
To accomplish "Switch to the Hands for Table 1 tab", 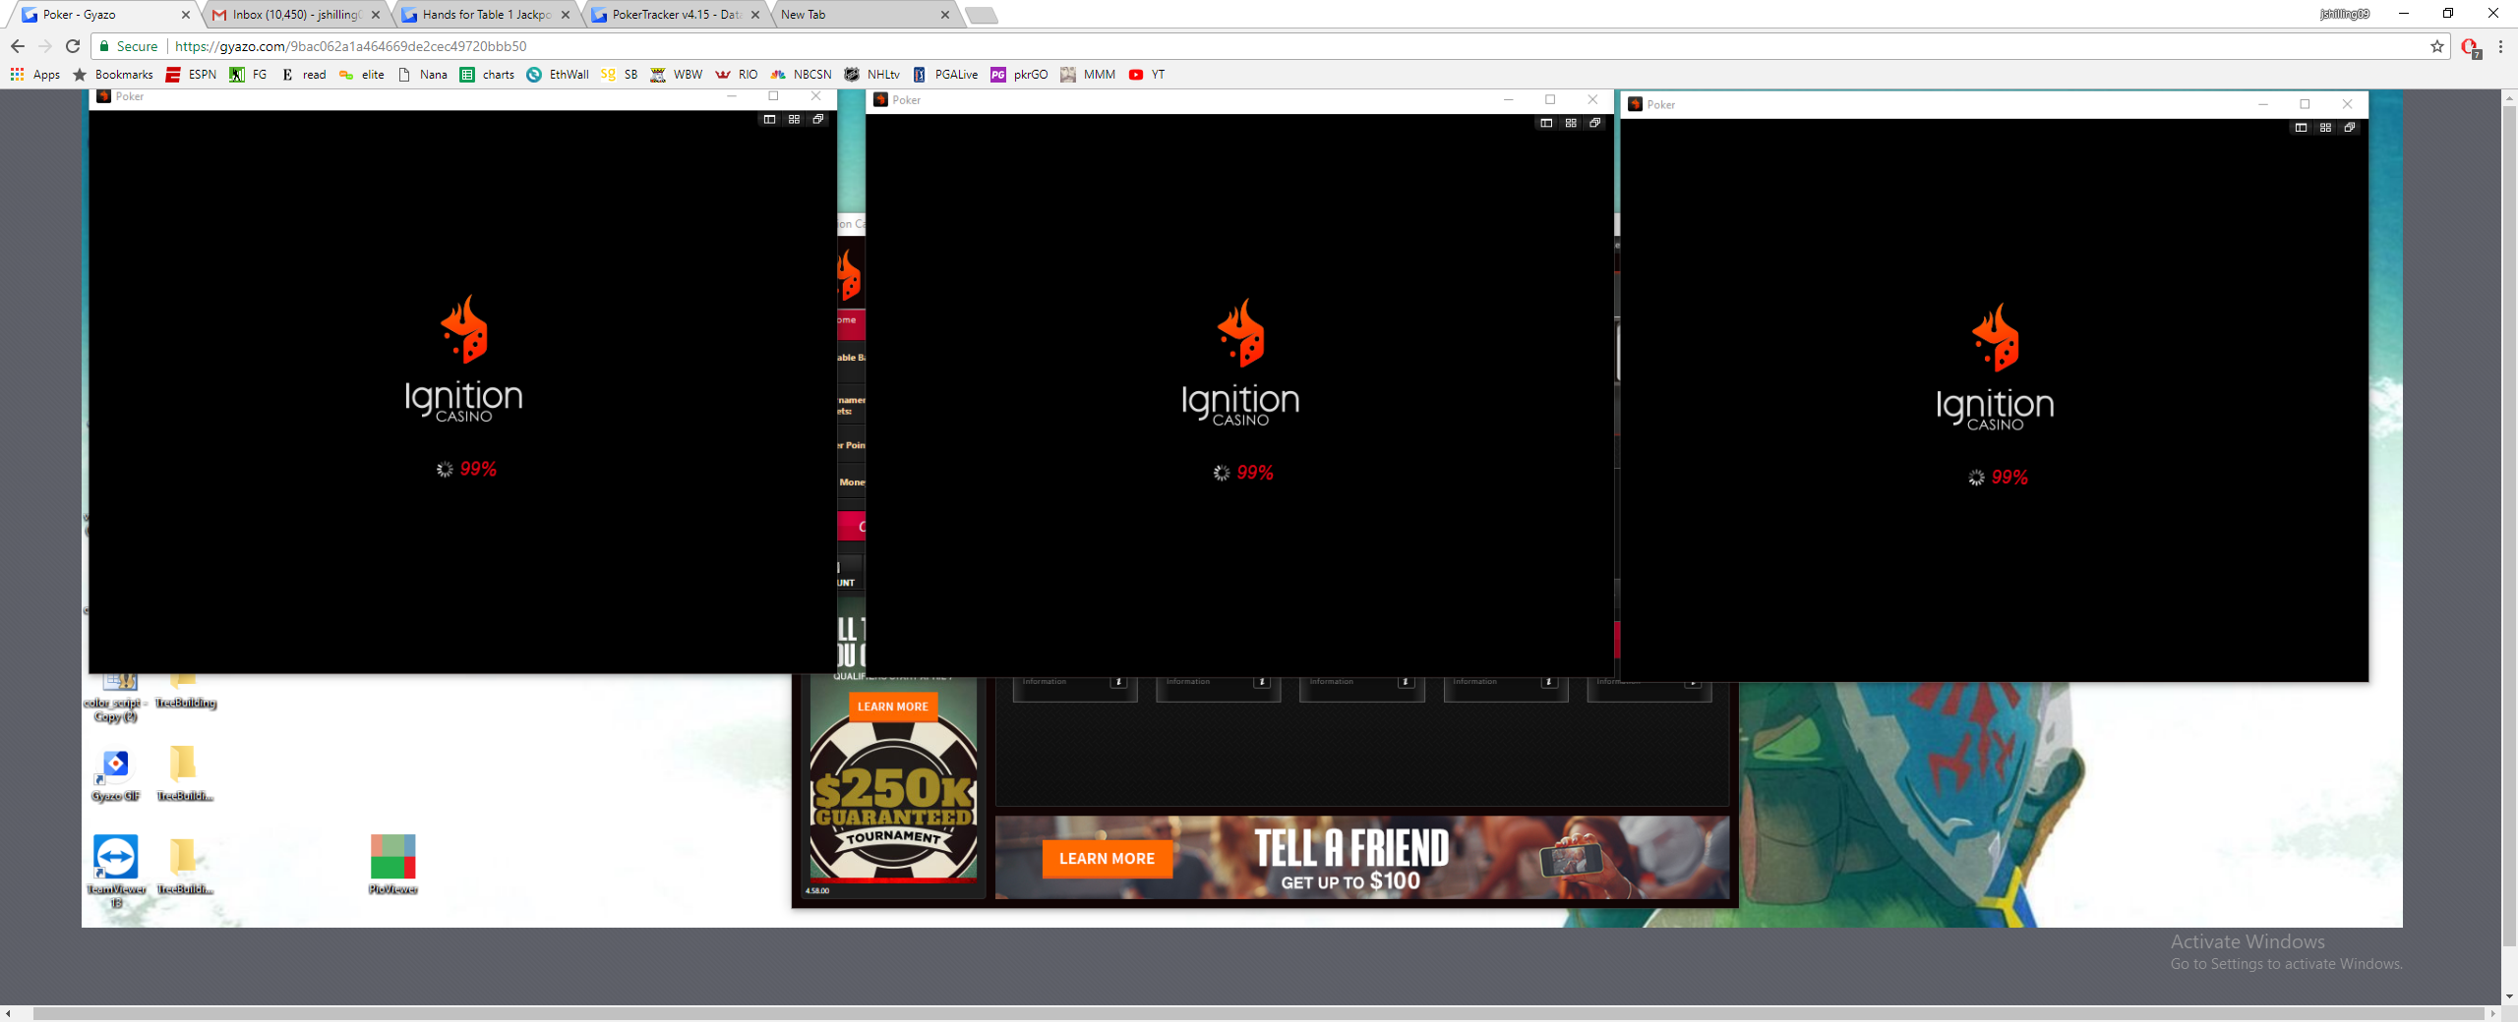I will coord(486,15).
